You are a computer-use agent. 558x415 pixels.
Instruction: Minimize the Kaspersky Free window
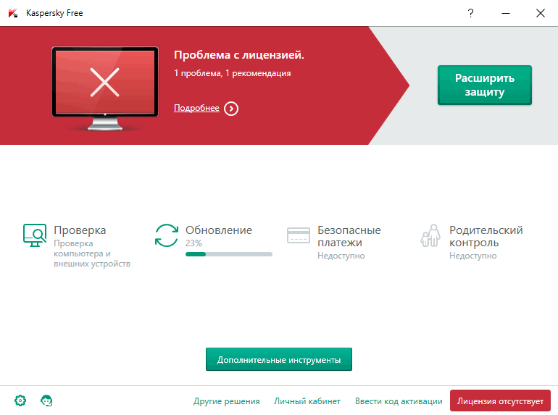coord(506,14)
